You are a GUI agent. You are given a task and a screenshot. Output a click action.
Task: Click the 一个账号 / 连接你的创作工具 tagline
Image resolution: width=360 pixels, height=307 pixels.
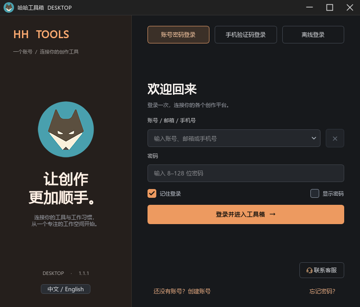pyautogui.click(x=46, y=52)
